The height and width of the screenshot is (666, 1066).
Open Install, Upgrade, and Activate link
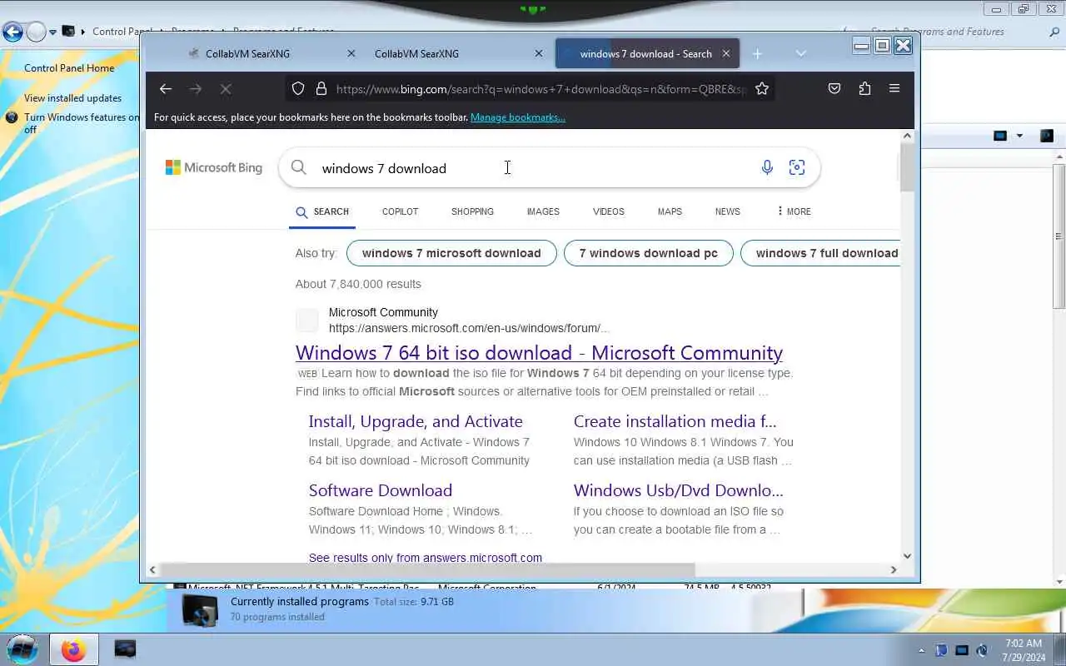[416, 421]
